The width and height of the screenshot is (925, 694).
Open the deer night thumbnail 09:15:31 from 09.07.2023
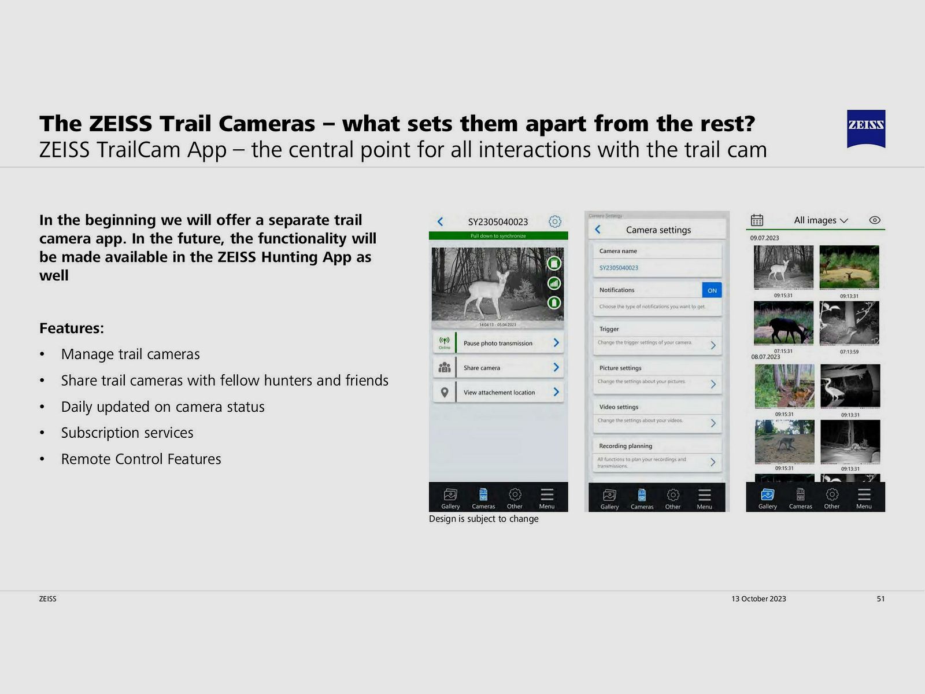point(783,267)
